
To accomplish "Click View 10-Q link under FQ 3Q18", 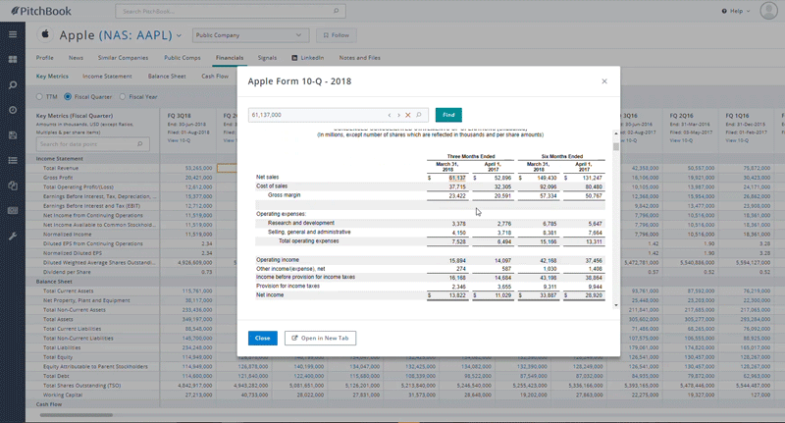I will point(179,140).
